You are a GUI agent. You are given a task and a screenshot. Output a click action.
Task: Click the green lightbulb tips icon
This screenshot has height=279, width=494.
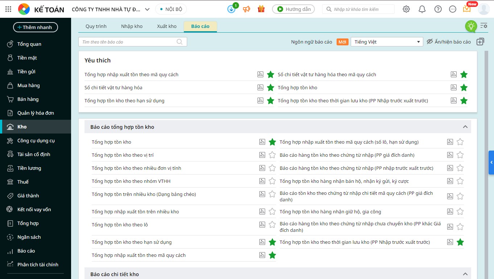click(x=471, y=26)
